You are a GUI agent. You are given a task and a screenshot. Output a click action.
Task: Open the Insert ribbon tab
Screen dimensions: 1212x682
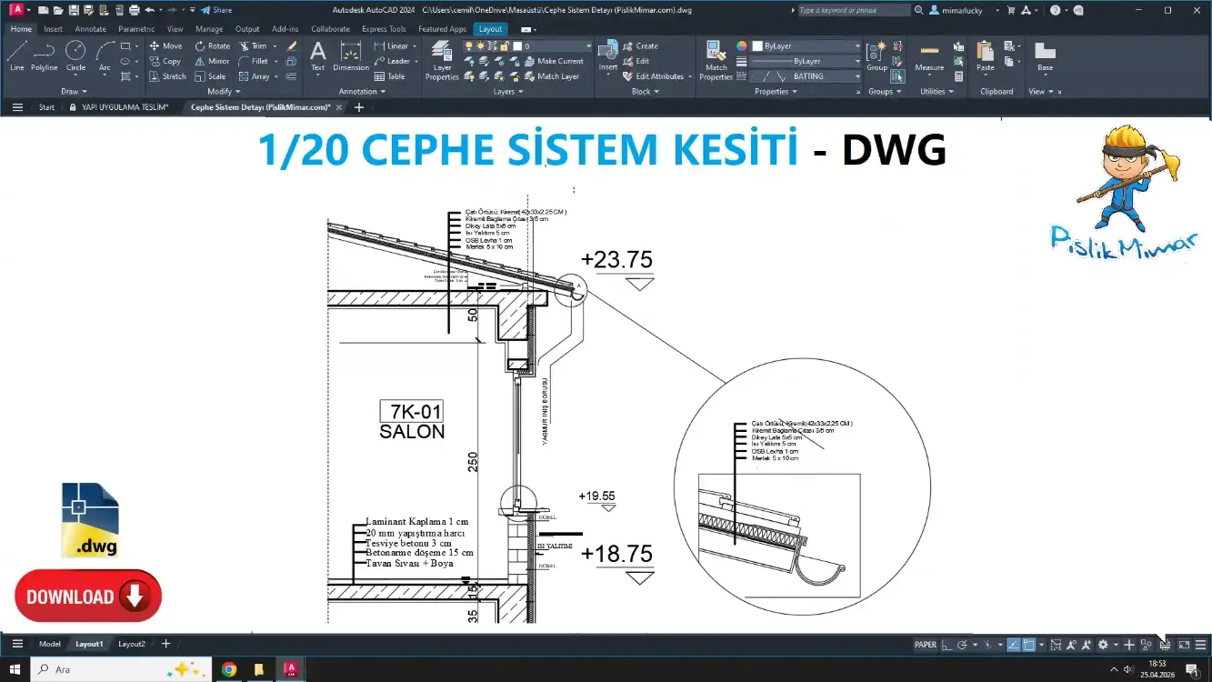(53, 29)
